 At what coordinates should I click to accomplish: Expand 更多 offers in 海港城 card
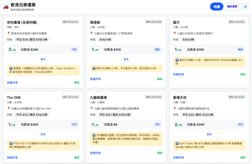click(x=126, y=59)
